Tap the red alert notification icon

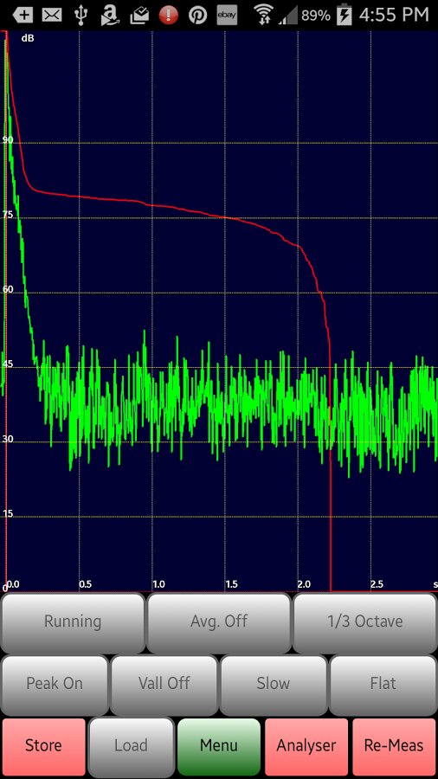[168, 16]
